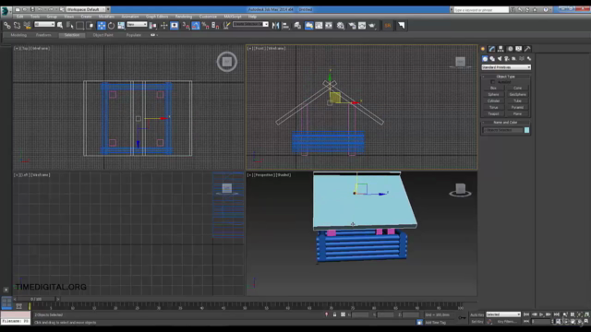
Task: Activate the Select and Scale tool
Action: 121,26
